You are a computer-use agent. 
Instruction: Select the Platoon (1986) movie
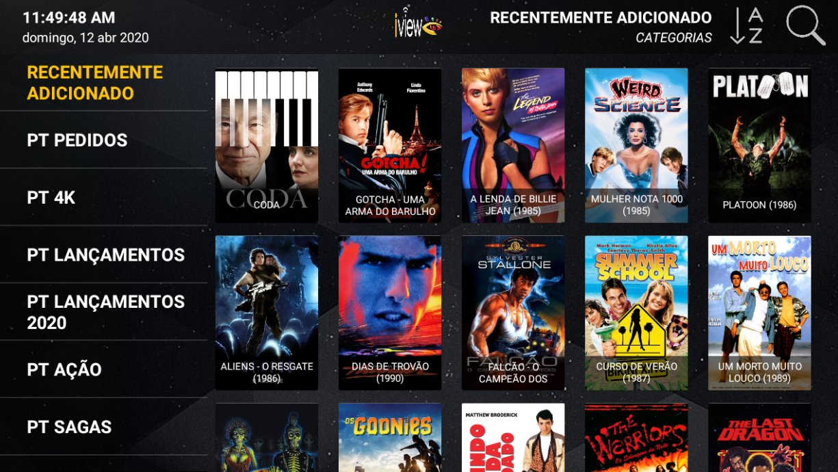click(759, 146)
